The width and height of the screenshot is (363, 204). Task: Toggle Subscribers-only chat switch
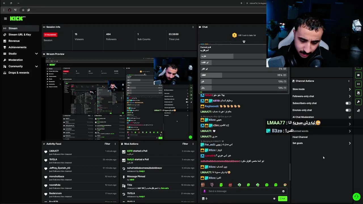(x=348, y=103)
